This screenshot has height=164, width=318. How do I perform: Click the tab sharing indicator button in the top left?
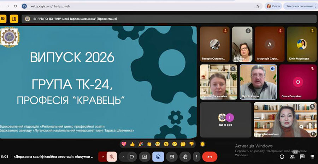[2, 19]
